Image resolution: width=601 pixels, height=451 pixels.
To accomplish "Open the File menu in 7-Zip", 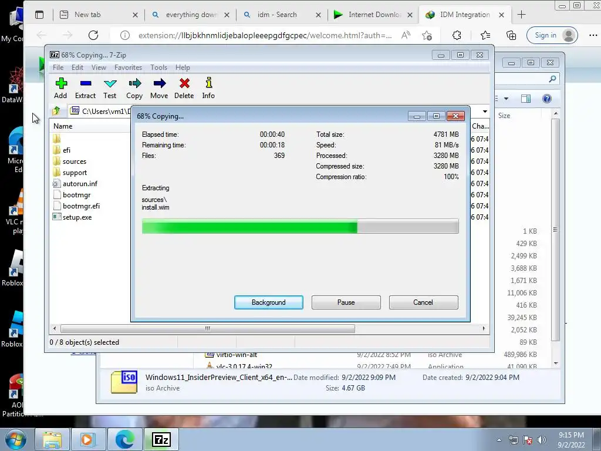I will (x=58, y=68).
